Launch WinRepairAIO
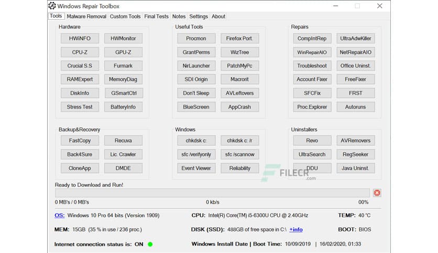 click(312, 52)
